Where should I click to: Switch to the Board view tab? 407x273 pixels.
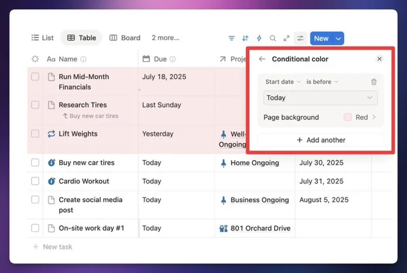[125, 38]
